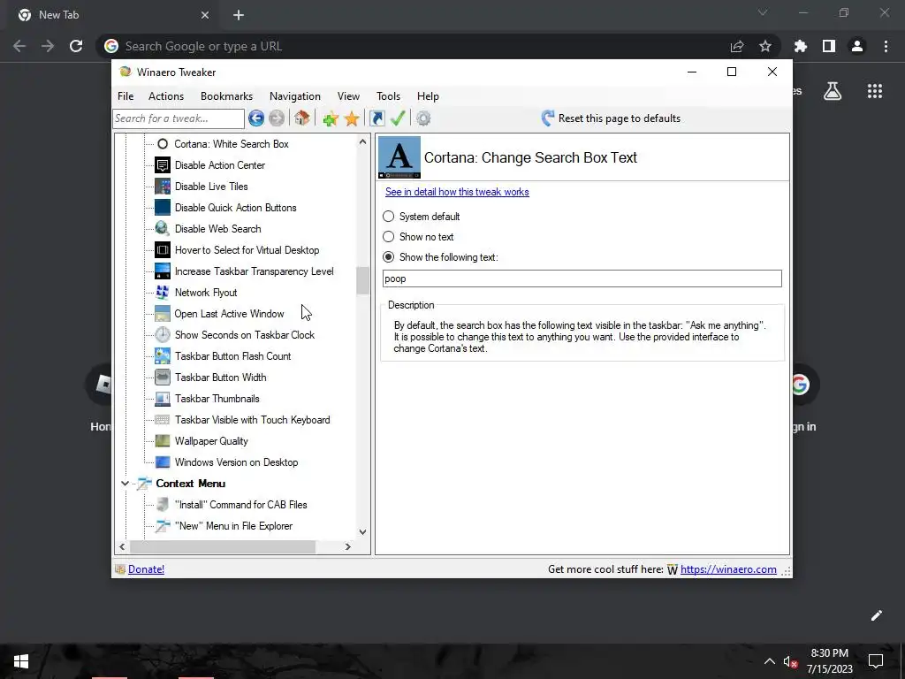Reload the Chrome page

pyautogui.click(x=76, y=46)
